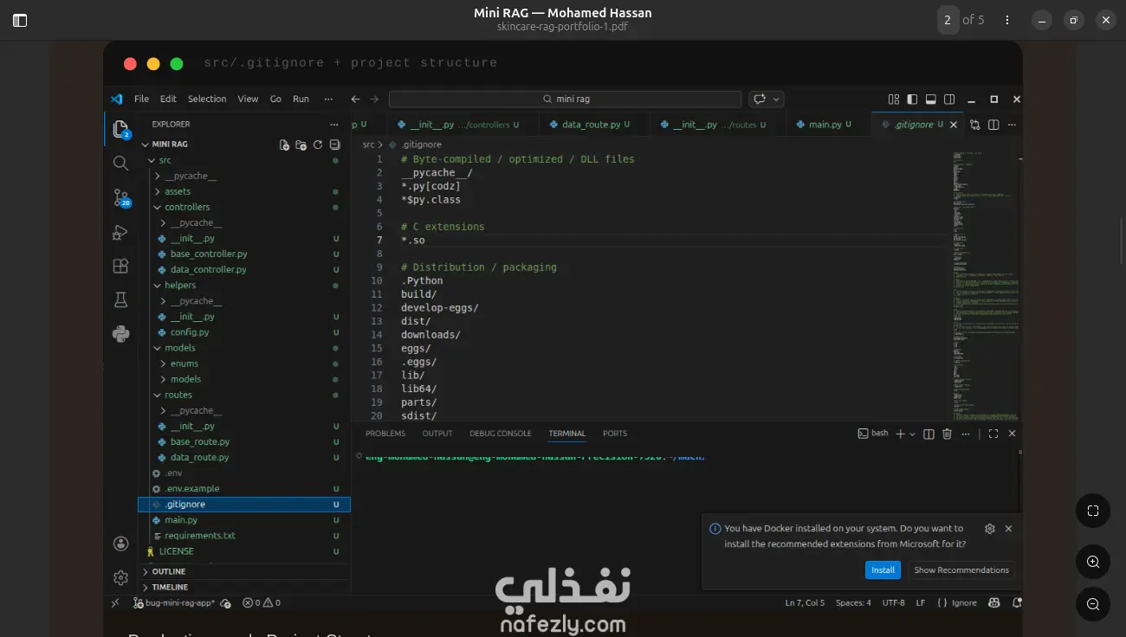Change the UTF-8 file encoding
Screen dimensions: 1126x637
(893, 602)
